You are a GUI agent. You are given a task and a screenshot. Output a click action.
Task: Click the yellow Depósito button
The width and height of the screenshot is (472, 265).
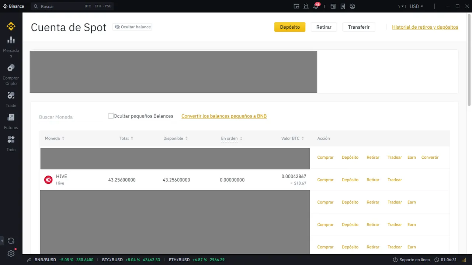(x=290, y=27)
